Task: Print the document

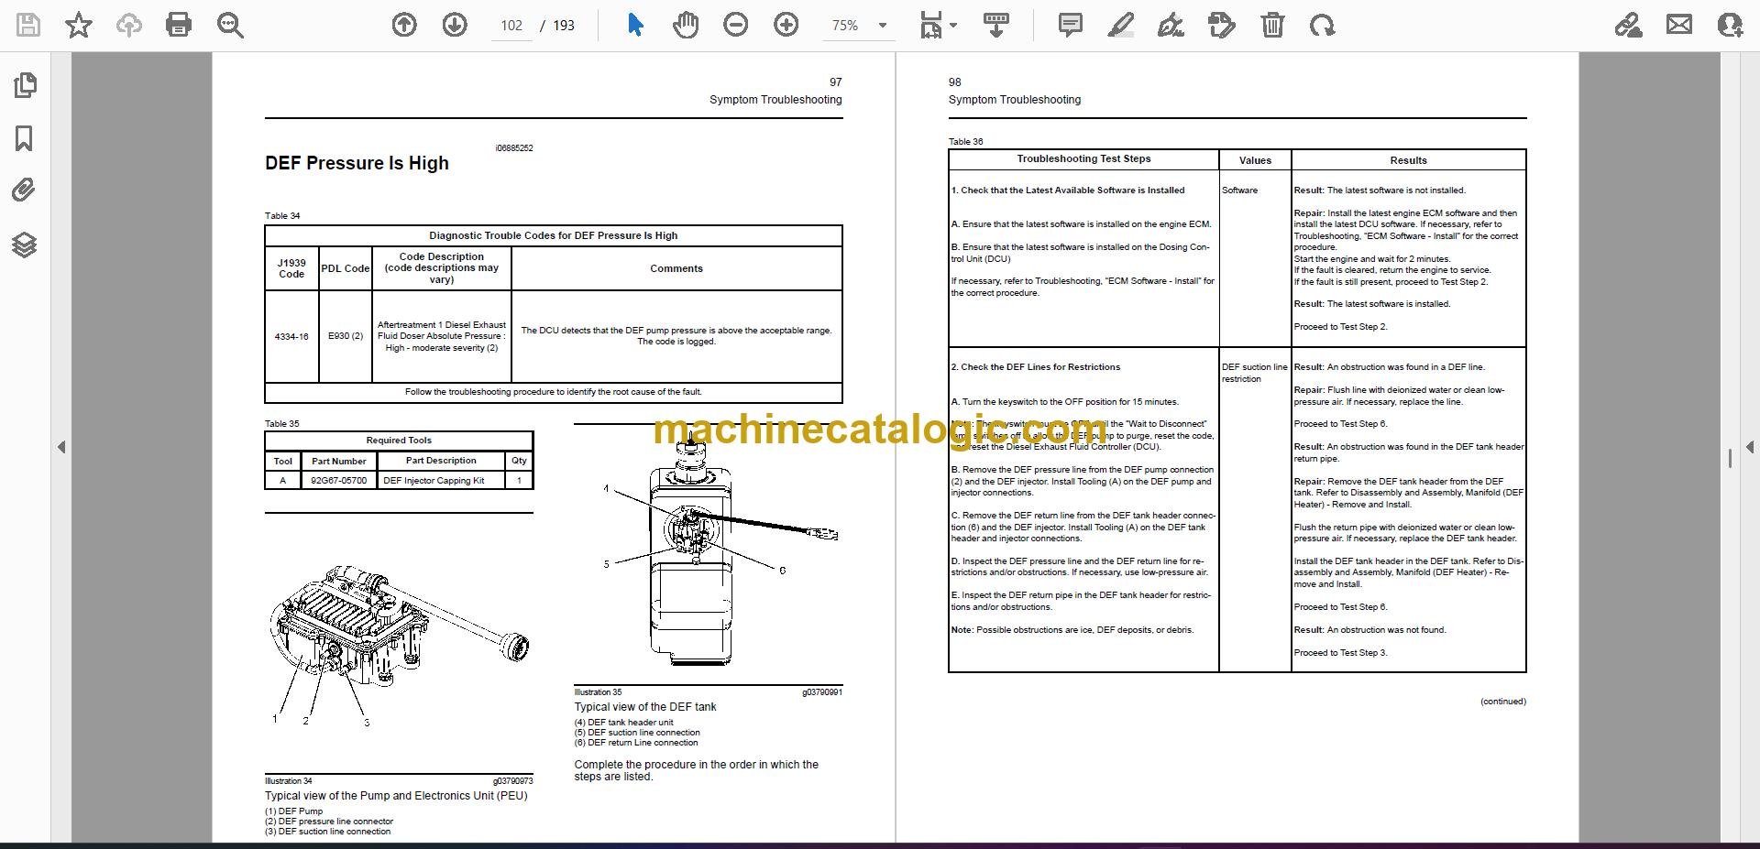Action: pos(179,25)
